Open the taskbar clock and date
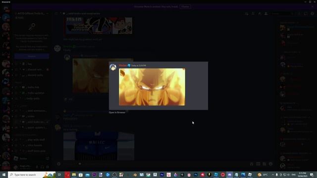 (x=303, y=175)
